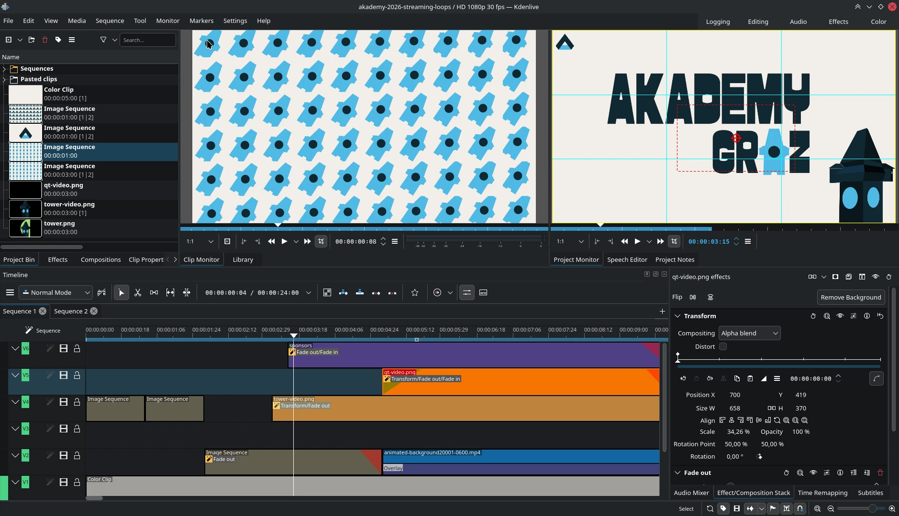The height and width of the screenshot is (516, 899).
Task: Toggle snapping magnet icon in status bar
Action: 800,509
